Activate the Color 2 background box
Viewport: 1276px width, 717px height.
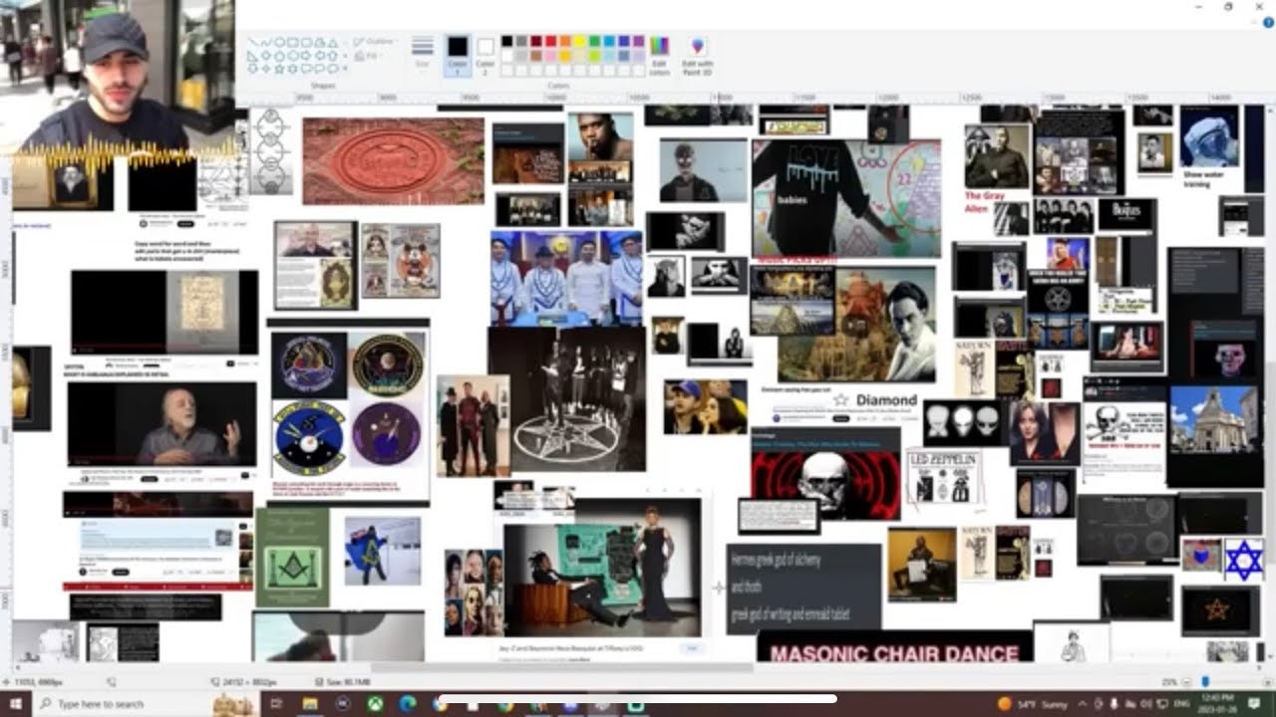tap(485, 55)
